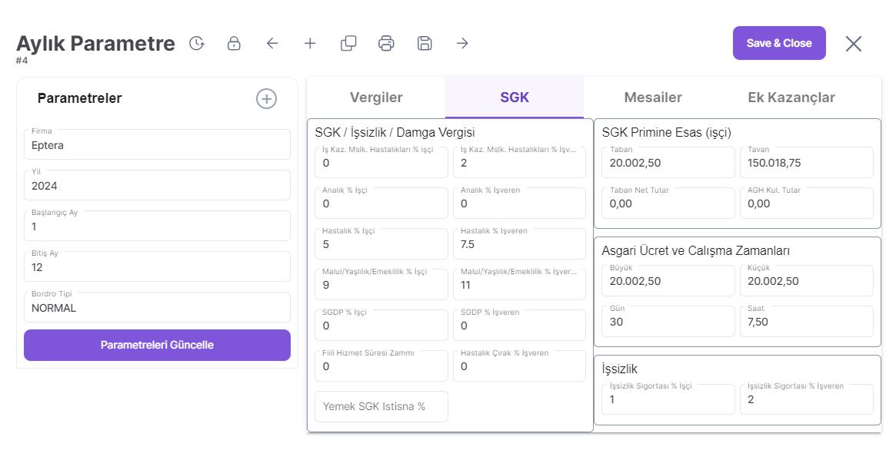Viewport: 896px width, 450px height.
Task: Open the Mesailer tab
Action: [652, 98]
